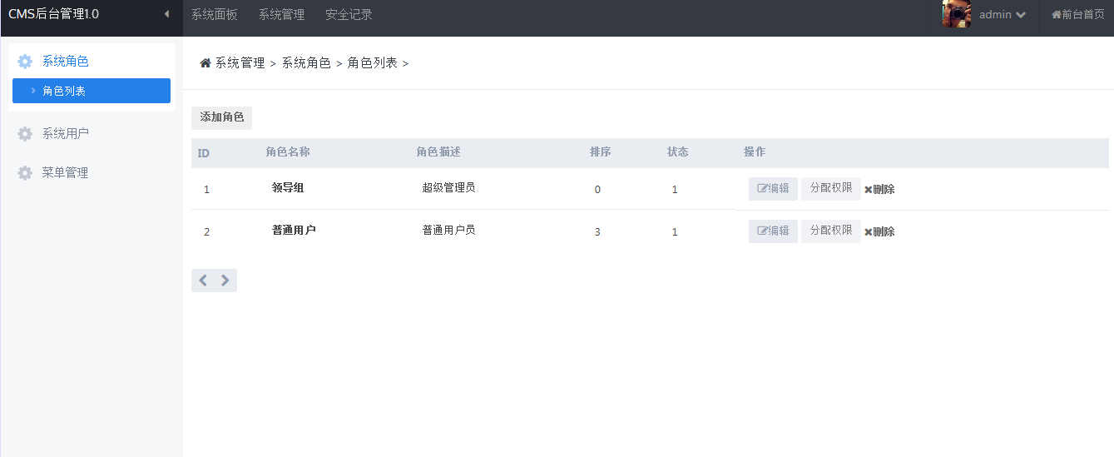The height and width of the screenshot is (457, 1114).
Task: Click the home icon in breadcrumb
Action: (x=205, y=63)
